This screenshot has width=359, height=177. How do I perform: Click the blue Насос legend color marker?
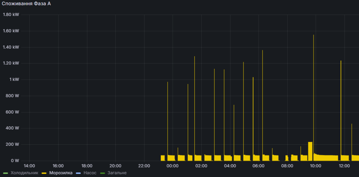(x=79, y=173)
